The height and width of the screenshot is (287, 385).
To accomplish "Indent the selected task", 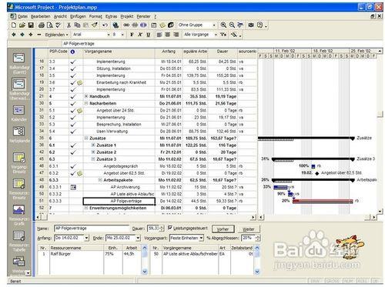I will point(22,35).
